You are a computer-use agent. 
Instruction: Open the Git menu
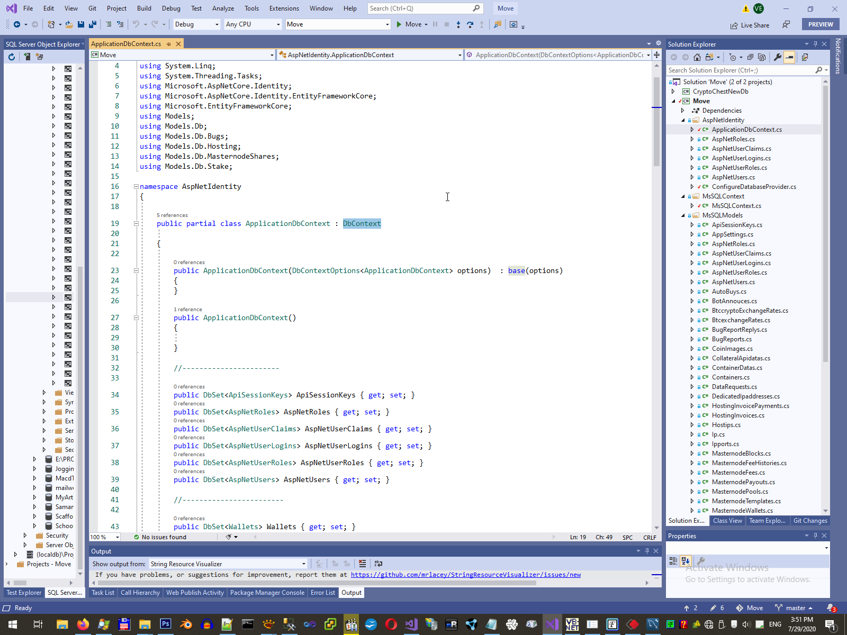(x=92, y=8)
